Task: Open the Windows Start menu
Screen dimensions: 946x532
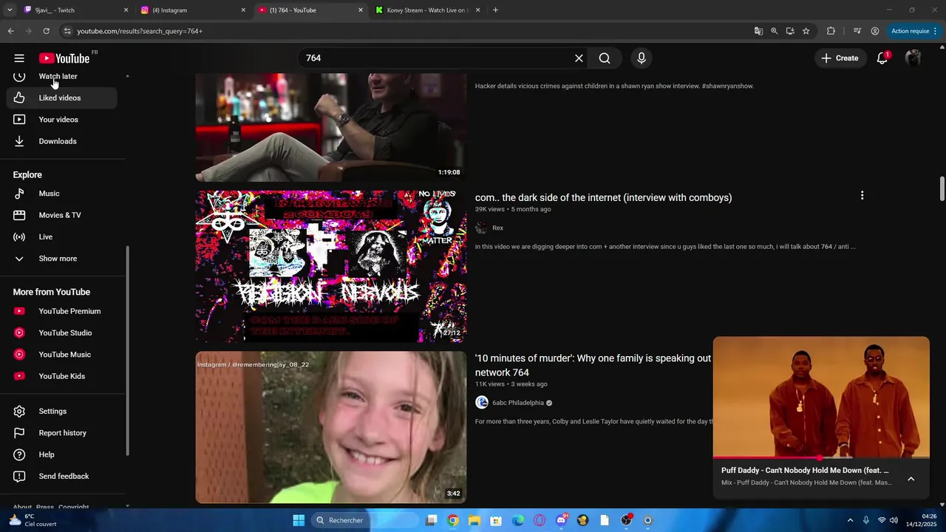Action: pos(299,520)
